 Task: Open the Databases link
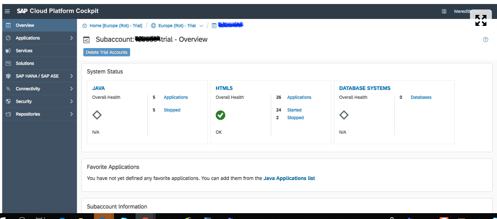421,97
